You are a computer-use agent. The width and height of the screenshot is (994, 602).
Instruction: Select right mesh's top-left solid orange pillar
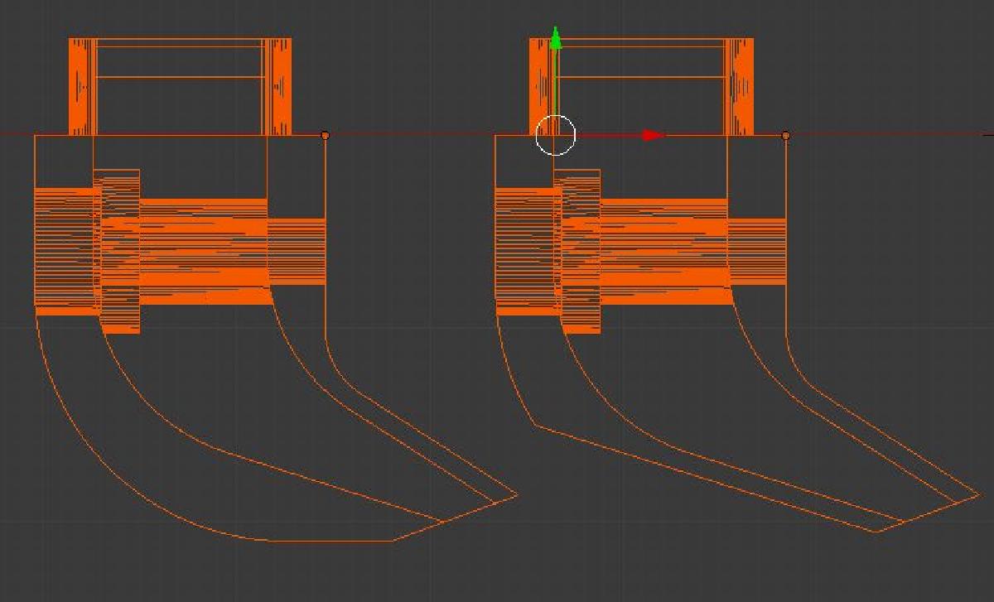[541, 86]
